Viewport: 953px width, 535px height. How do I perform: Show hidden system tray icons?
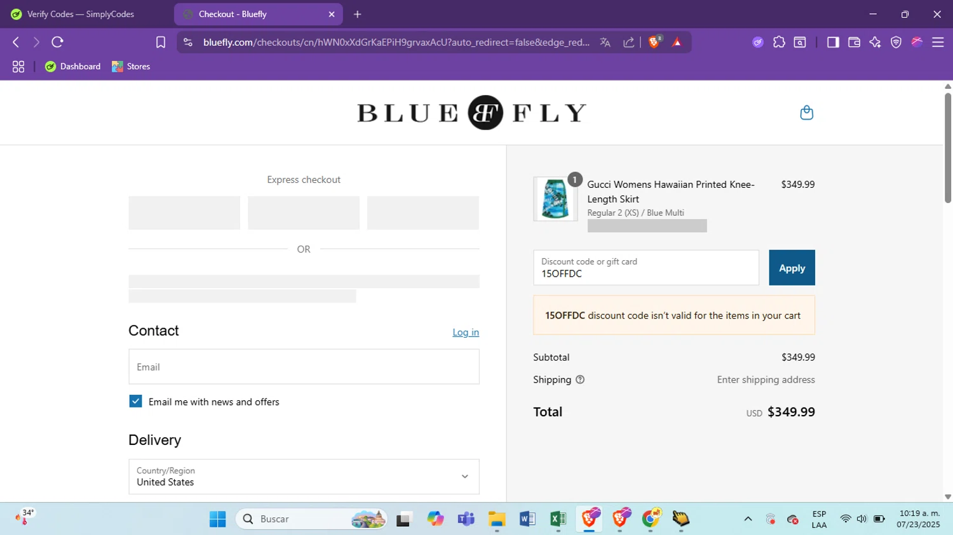748,519
